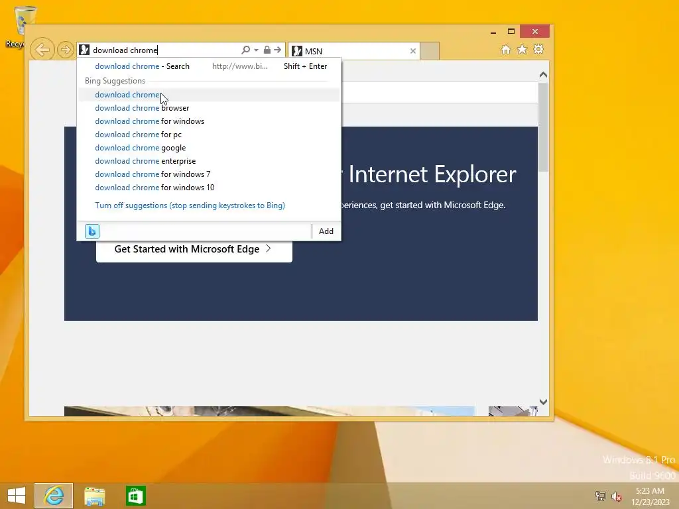Open a new blank tab
The width and height of the screenshot is (679, 509).
430,51
